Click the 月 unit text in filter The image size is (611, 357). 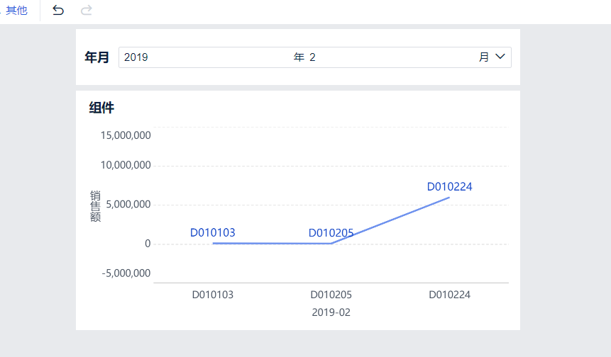(483, 57)
